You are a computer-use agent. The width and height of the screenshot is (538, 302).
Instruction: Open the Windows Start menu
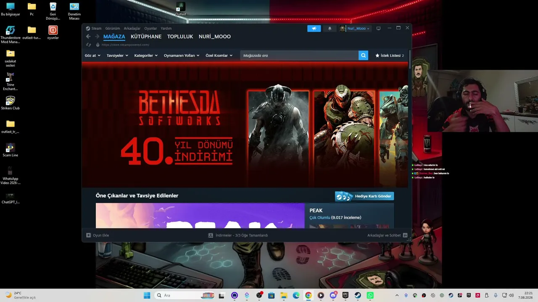[147, 295]
